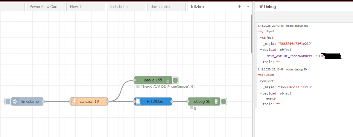Select the FRITZ!Box node

click(x=153, y=101)
